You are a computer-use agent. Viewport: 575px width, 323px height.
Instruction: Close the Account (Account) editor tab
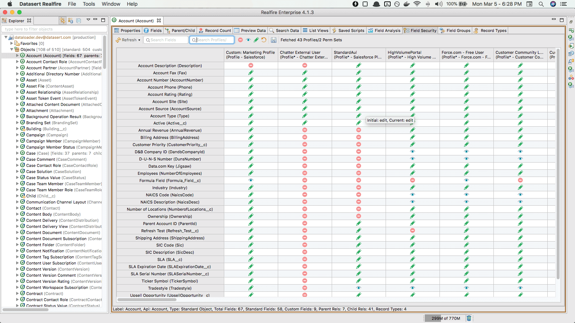coord(159,20)
